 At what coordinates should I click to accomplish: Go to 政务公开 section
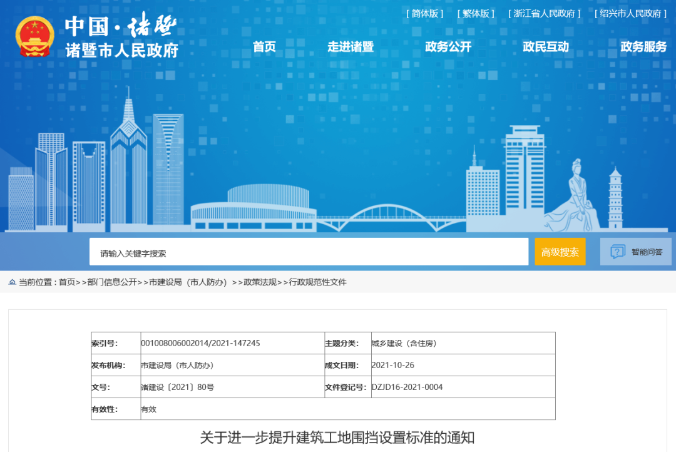[448, 47]
